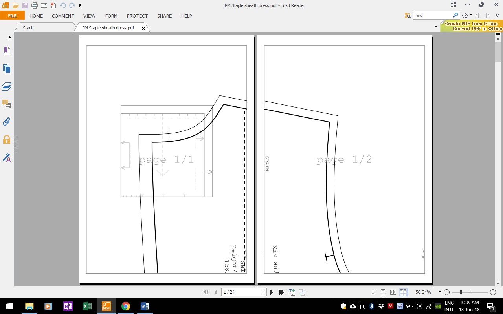Select the Print icon in the quick access toolbar
The height and width of the screenshot is (314, 503).
pyautogui.click(x=35, y=5)
